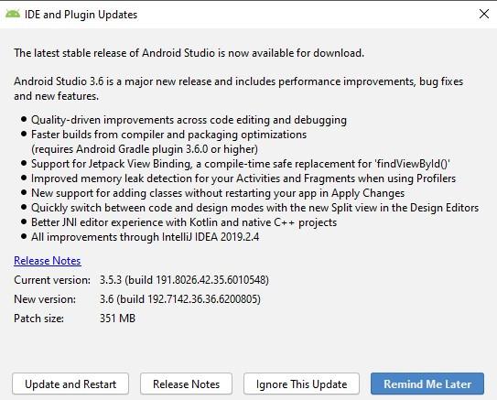Viewport: 497px width, 400px height.
Task: Click the IntelliJ IDEA 2019.2.4 bullet line
Action: click(146, 237)
